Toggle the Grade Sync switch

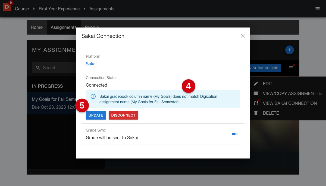click(235, 134)
